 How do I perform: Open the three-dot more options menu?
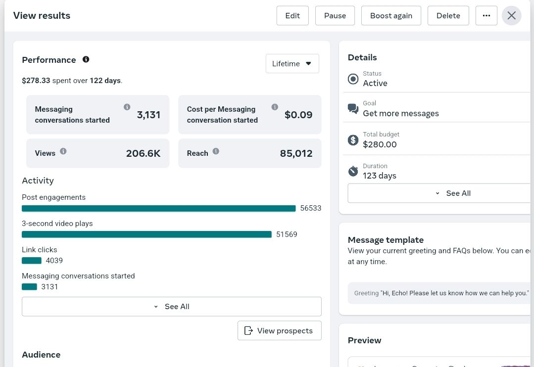click(486, 16)
